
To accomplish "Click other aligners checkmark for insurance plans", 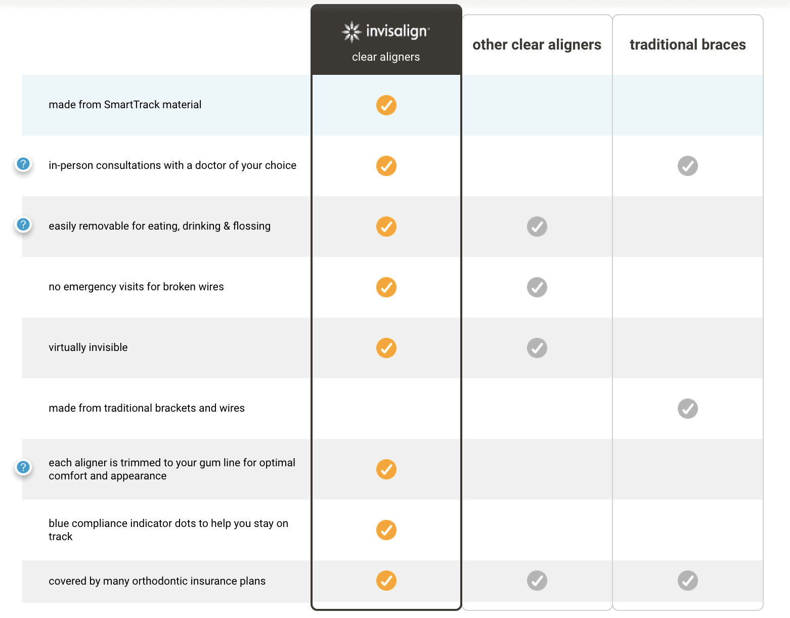I will [x=537, y=581].
